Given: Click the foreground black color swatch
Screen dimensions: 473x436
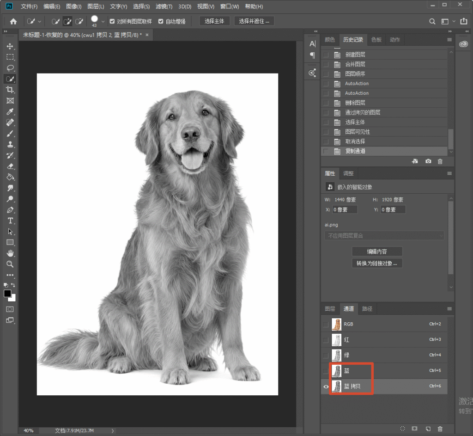Looking at the screenshot, I should tap(7, 293).
